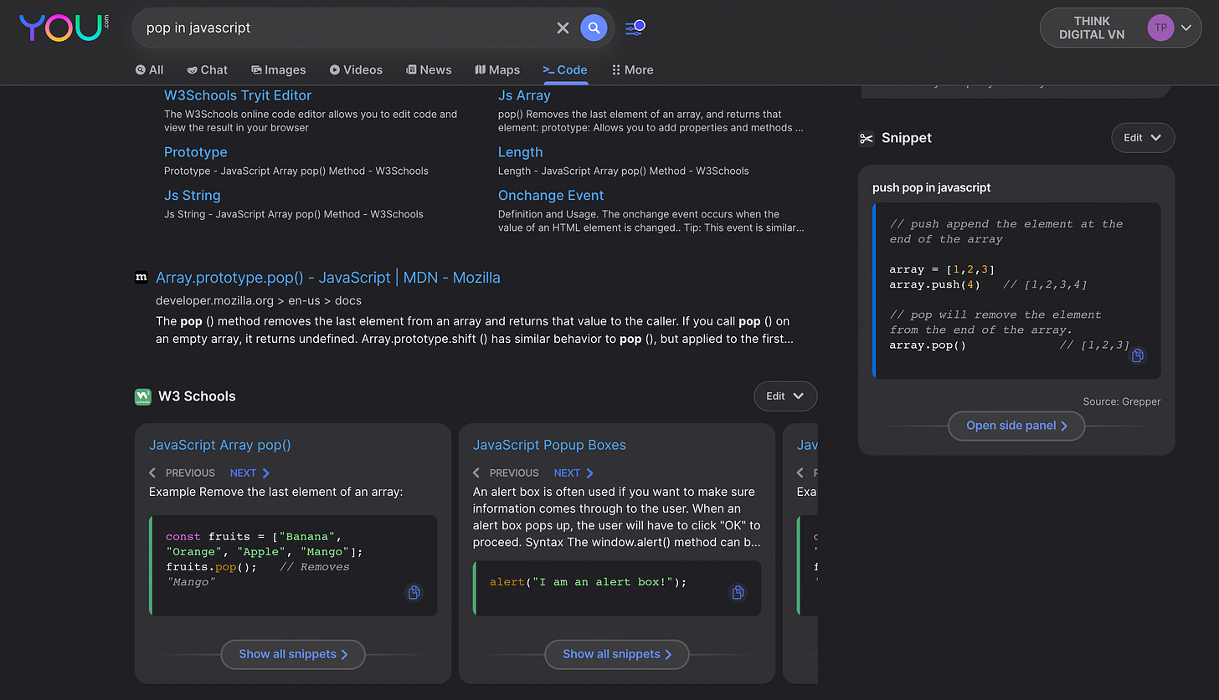Viewport: 1219px width, 700px height.
Task: Open the JavaScript Popup Boxes card title
Action: [549, 445]
